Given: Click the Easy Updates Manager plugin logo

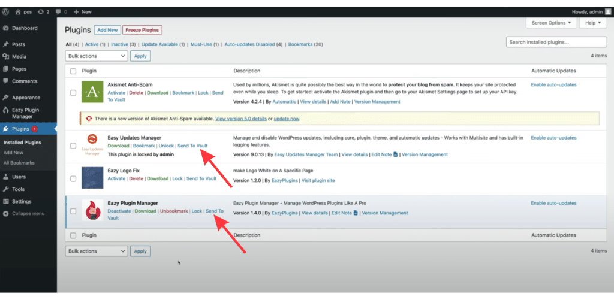Looking at the screenshot, I should [92, 145].
